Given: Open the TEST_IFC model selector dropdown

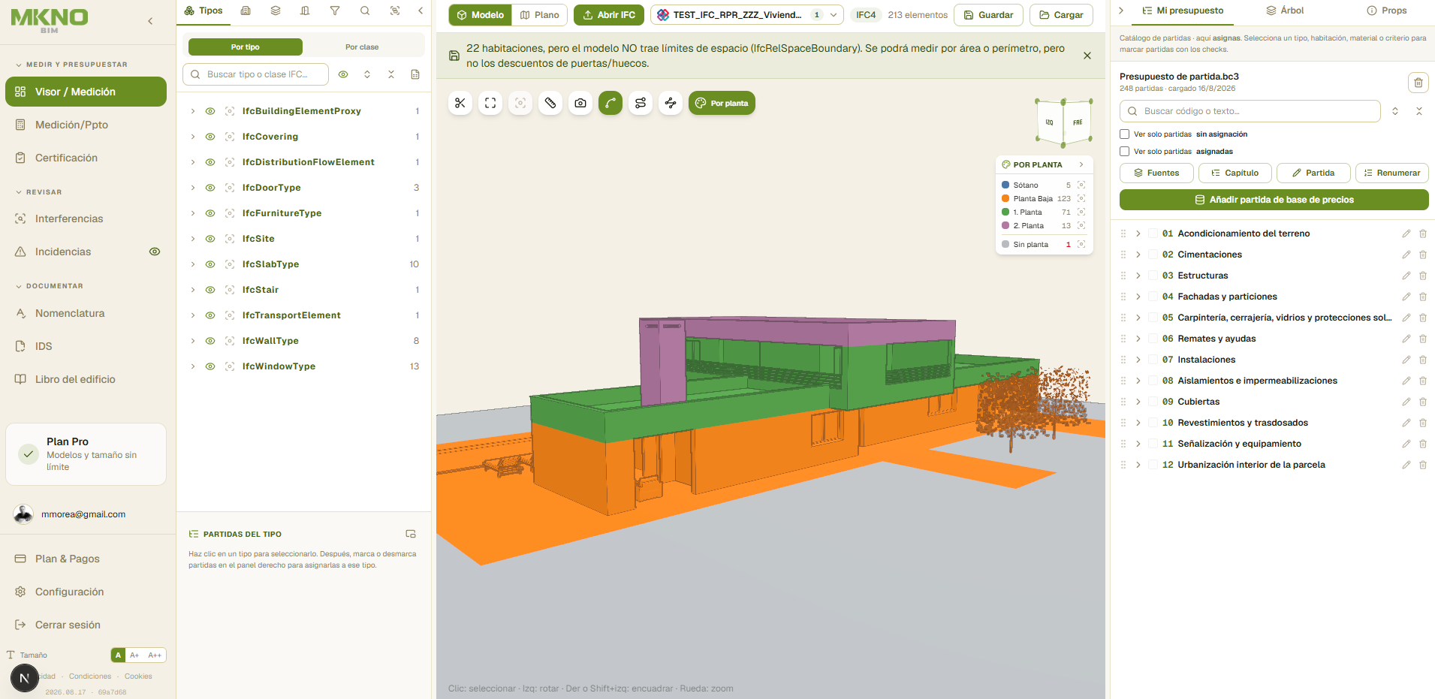Looking at the screenshot, I should pos(747,15).
